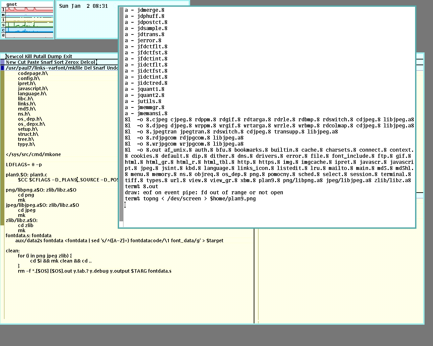Click the dark blue mkfile window layout box
Screen dimensions: 433x346
pos(2,68)
